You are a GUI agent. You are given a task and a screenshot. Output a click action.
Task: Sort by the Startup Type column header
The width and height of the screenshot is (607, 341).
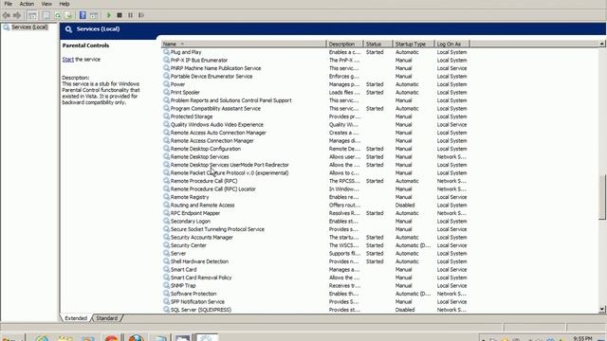click(414, 45)
